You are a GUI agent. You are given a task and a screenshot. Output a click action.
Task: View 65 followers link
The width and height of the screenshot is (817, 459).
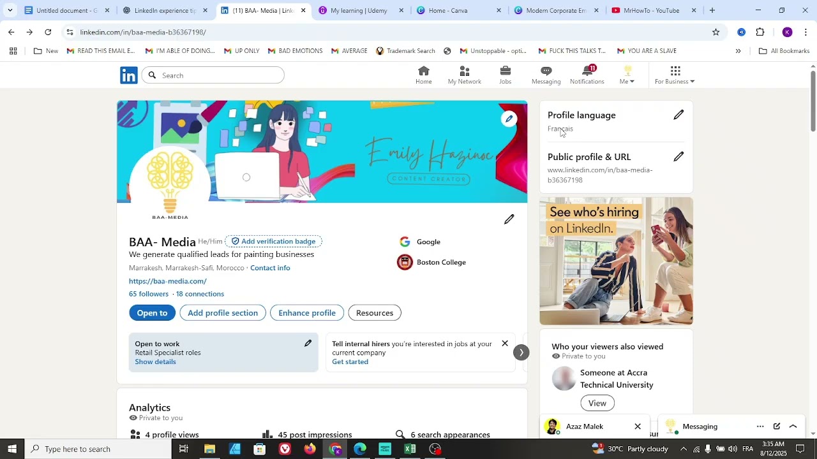(149, 294)
